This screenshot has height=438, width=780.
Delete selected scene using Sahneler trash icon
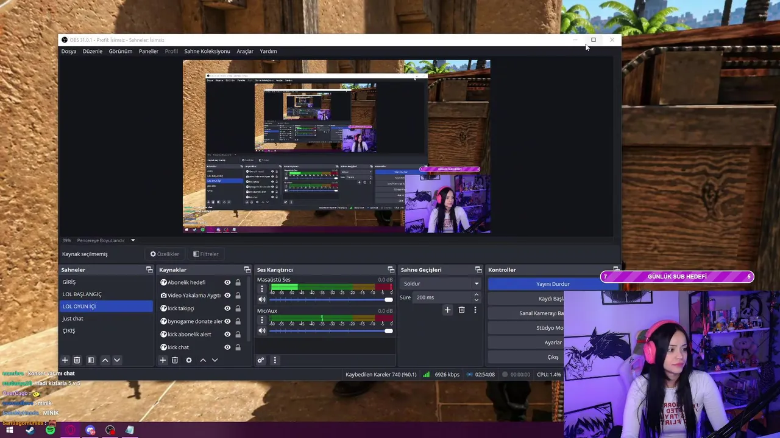click(77, 360)
